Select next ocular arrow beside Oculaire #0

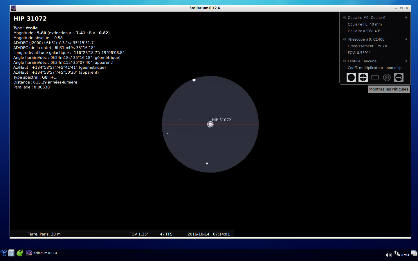[x=406, y=17]
